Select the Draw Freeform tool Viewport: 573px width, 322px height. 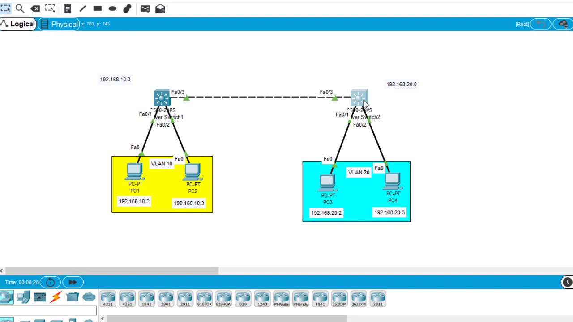127,8
